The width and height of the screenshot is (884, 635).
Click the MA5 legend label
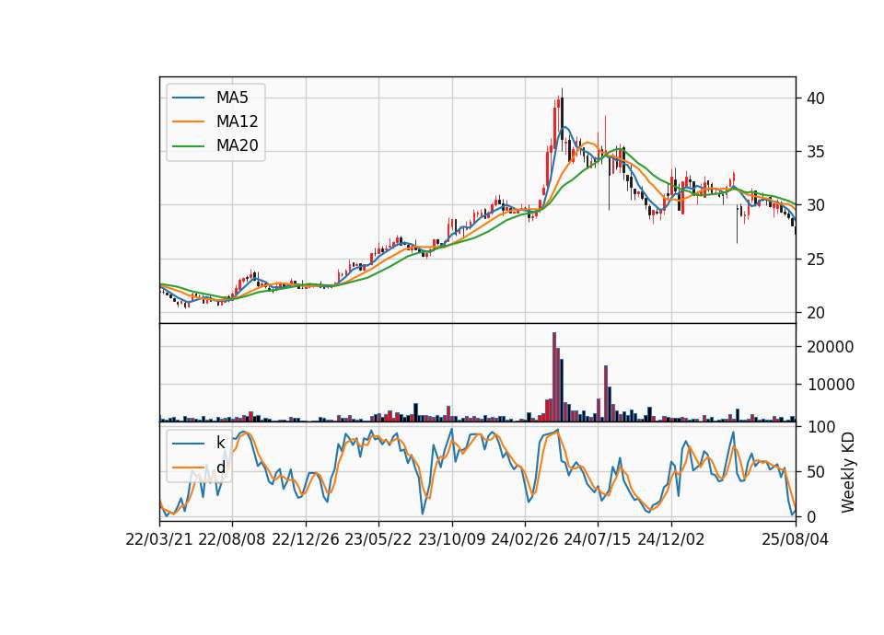pyautogui.click(x=232, y=98)
